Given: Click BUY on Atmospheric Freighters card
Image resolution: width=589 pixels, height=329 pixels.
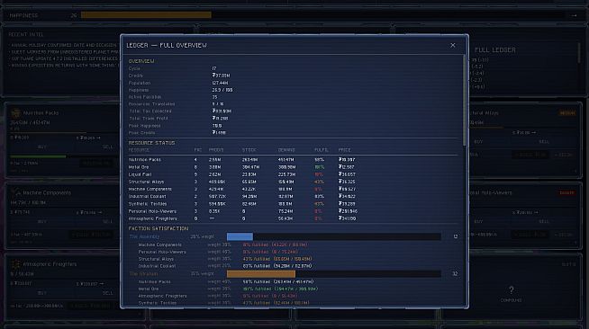Looking at the screenshot, I should click(x=42, y=293).
